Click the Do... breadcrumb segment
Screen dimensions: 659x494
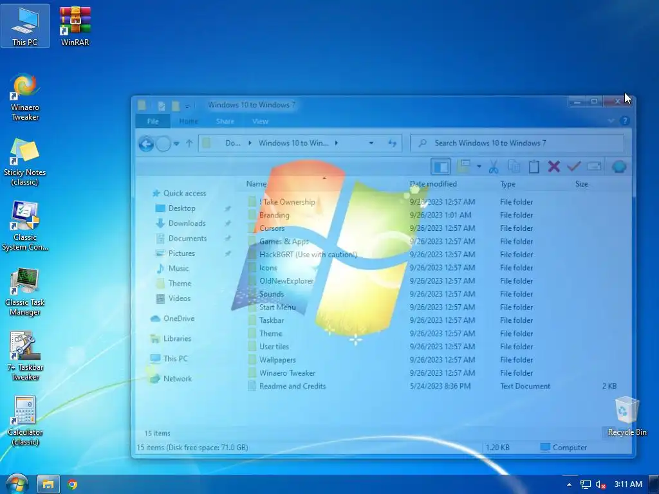233,143
